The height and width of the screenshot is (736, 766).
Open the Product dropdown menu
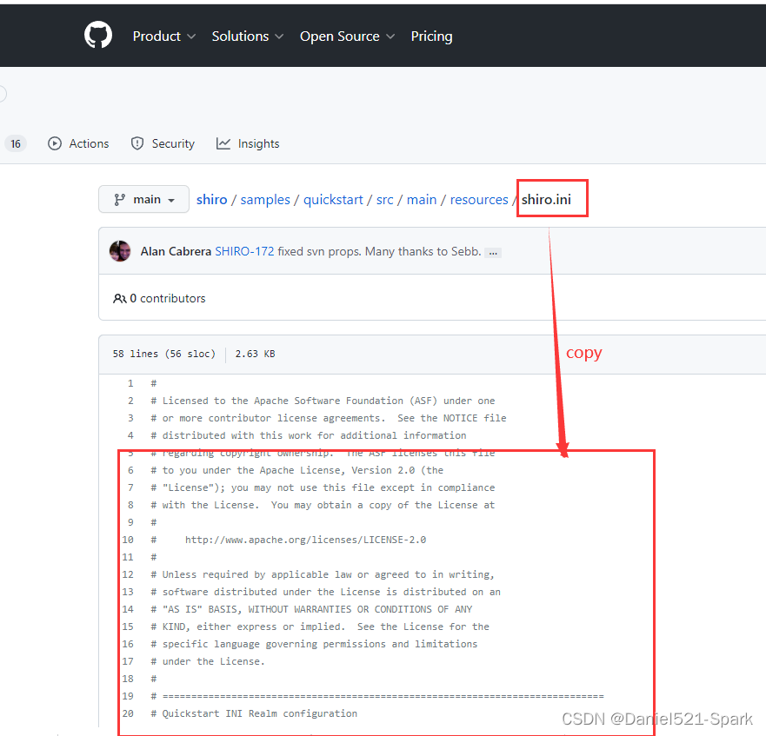click(x=164, y=36)
